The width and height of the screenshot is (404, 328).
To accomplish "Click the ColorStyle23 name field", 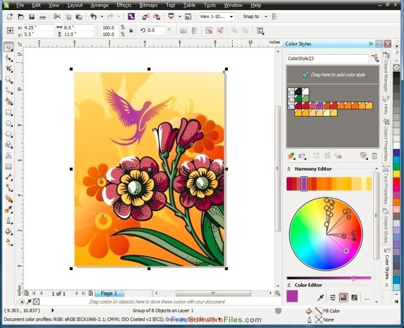I will click(x=327, y=59).
